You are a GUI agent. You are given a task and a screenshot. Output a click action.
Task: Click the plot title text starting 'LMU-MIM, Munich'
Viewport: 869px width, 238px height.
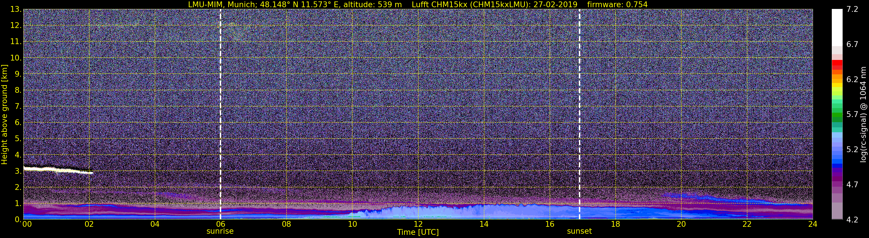418,4
